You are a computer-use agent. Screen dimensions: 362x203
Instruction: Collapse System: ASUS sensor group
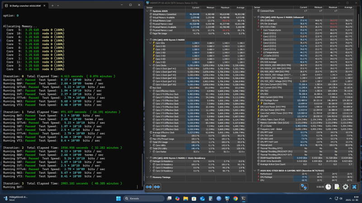(x=148, y=11)
